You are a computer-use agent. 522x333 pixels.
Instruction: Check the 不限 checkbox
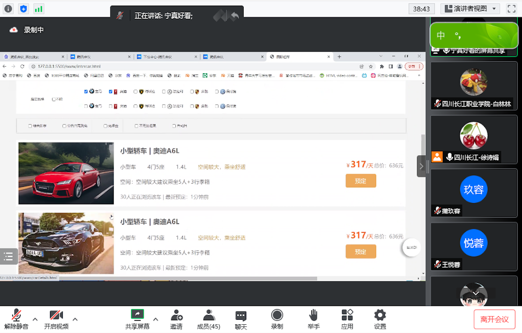tap(54, 99)
